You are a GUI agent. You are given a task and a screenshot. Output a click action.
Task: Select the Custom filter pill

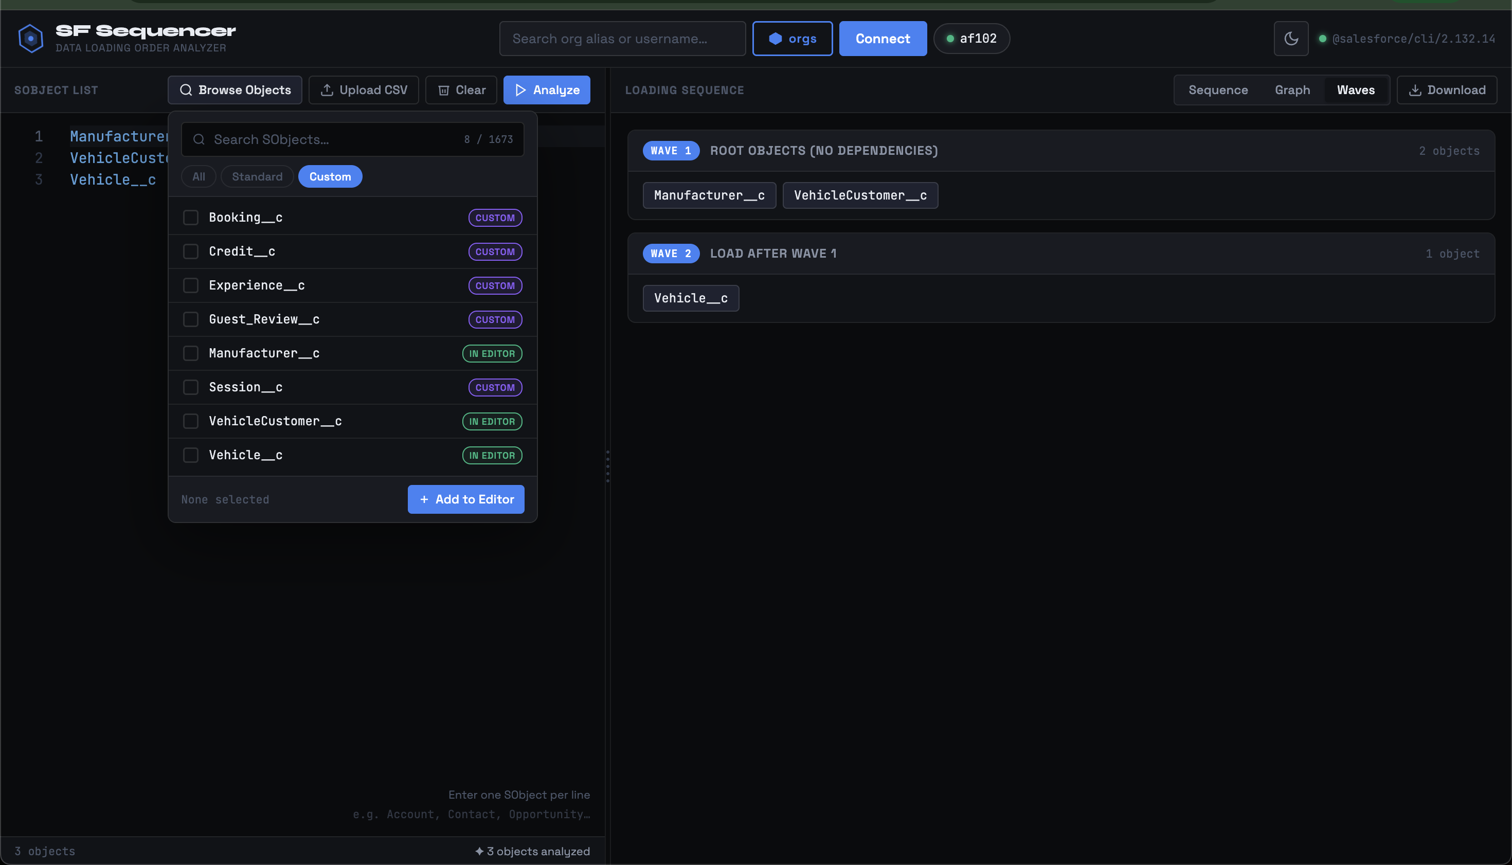[330, 176]
